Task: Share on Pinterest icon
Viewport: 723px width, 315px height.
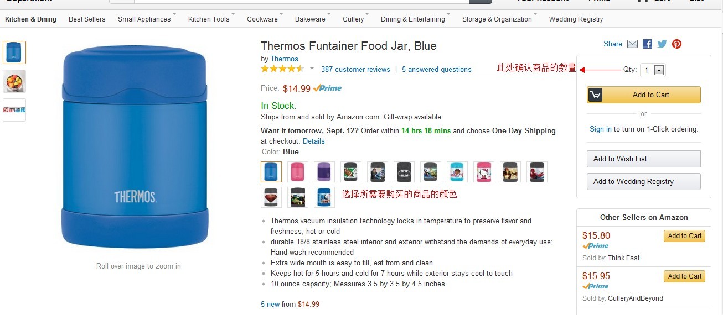Action: 676,44
